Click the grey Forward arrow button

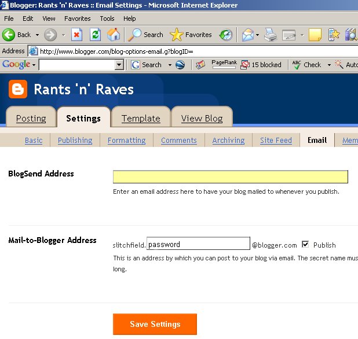coord(50,35)
